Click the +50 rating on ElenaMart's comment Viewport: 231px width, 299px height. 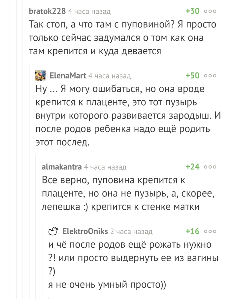click(193, 75)
